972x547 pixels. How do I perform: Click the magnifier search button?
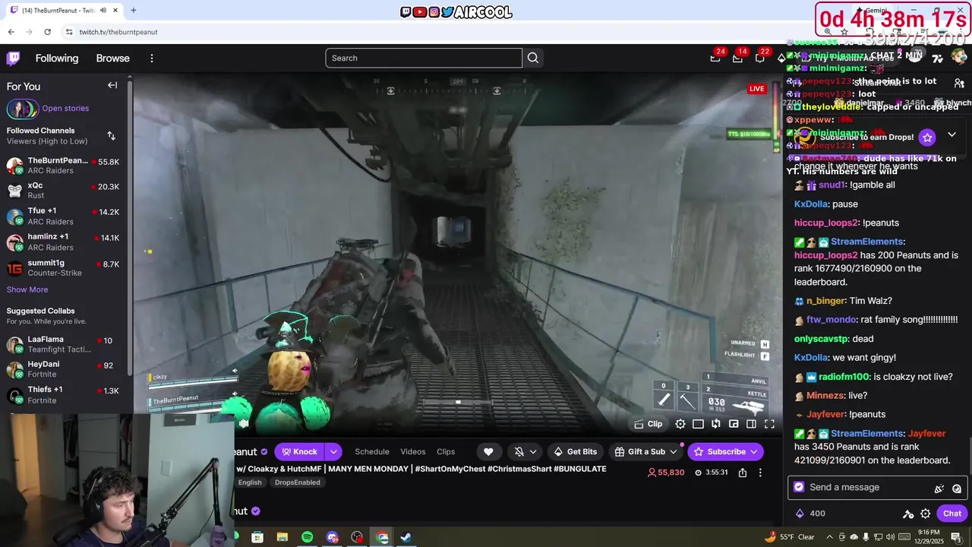[x=533, y=58]
